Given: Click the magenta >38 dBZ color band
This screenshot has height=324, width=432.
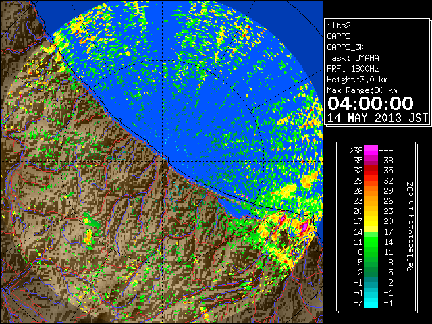Looking at the screenshot, I should point(371,151).
